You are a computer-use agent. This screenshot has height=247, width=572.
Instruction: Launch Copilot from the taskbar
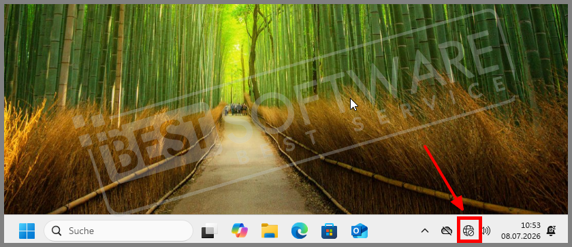tap(240, 231)
